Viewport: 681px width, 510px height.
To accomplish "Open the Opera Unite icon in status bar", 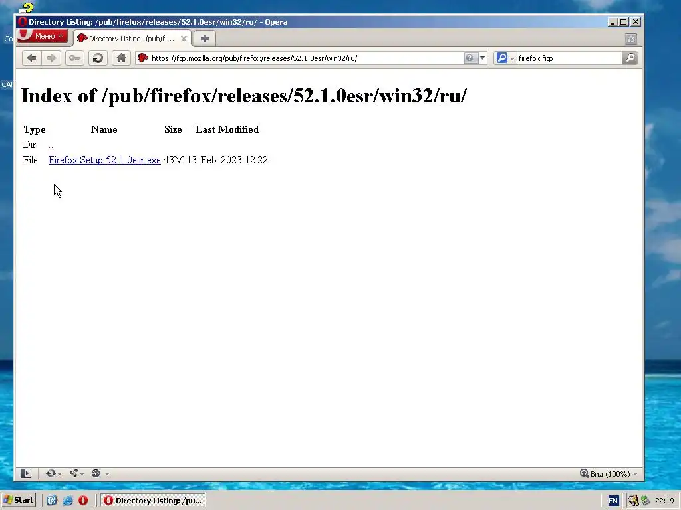I will tap(74, 473).
